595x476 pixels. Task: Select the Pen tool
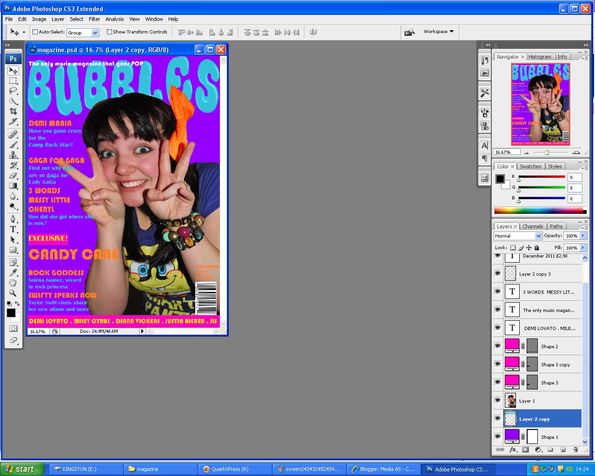pyautogui.click(x=13, y=219)
